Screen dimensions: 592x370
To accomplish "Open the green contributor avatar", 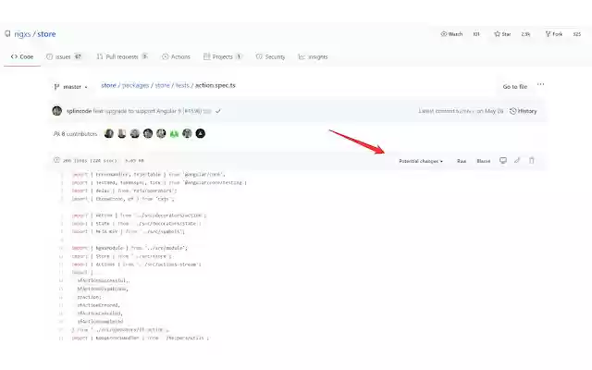I will click(174, 133).
